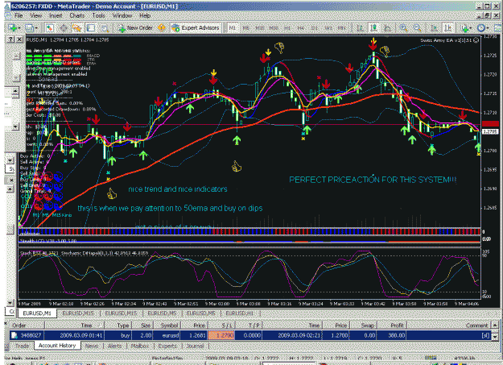Toggle the auto scroll chart icon
The width and height of the screenshot is (503, 365).
[x=435, y=28]
